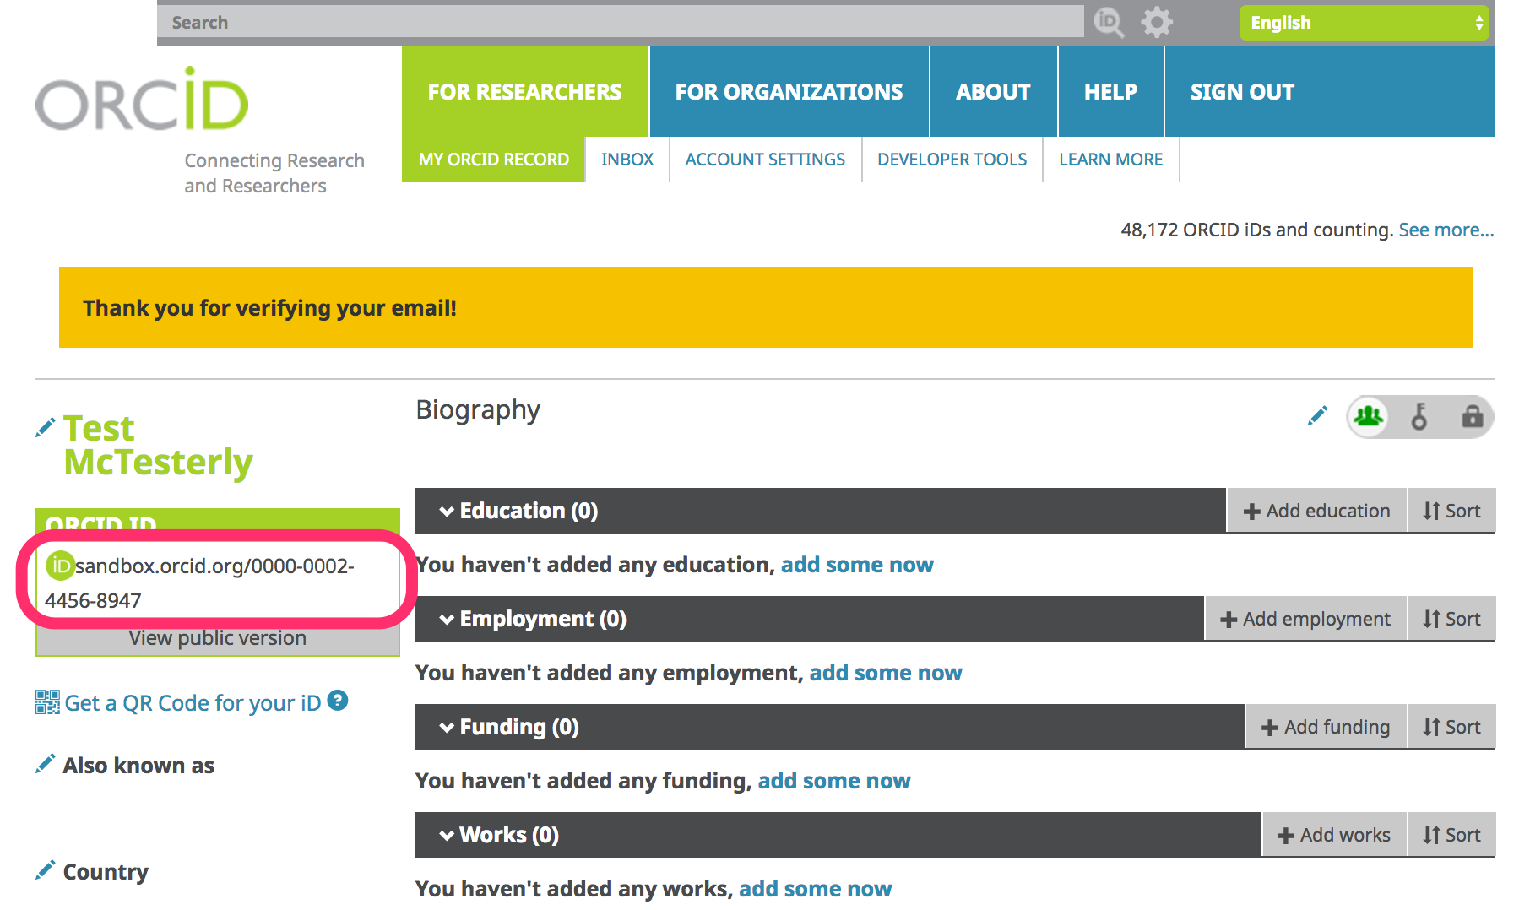The width and height of the screenshot is (1530, 910).
Task: Select the FOR RESEARCHERS menu
Action: point(525,91)
